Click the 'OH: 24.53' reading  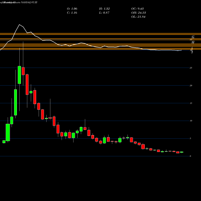(x=139, y=12)
